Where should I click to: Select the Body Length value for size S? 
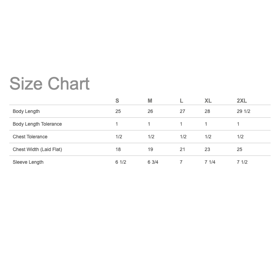[x=118, y=111]
